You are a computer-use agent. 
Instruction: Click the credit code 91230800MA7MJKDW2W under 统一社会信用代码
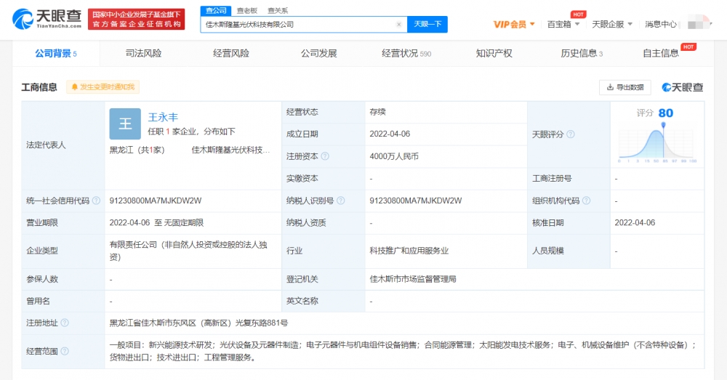tap(156, 201)
